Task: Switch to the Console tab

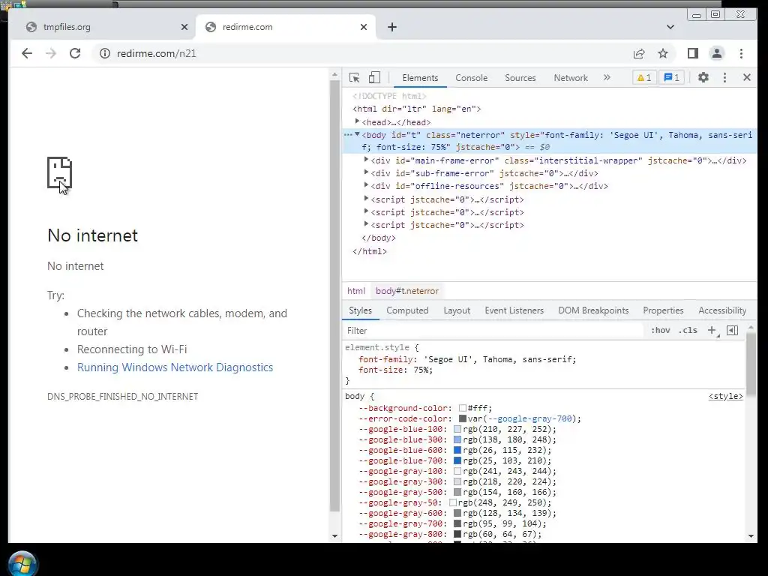Action: click(x=471, y=78)
